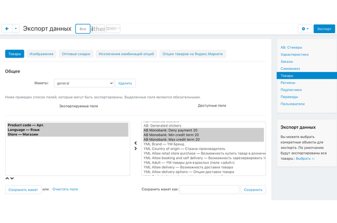Focus the Сохранить макет как input
The width and height of the screenshot is (337, 223).
(209, 189)
